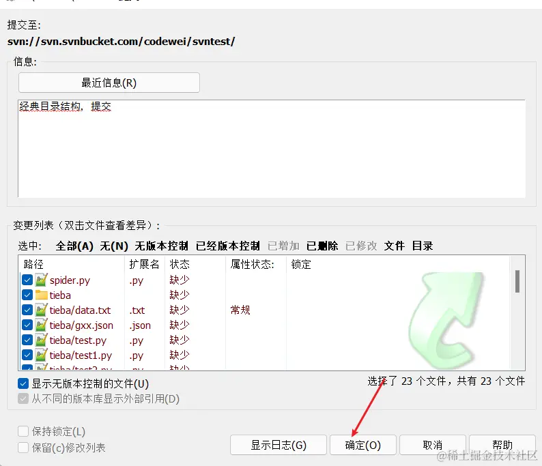Click inside the commit message text box
The image size is (542, 466).
[272, 149]
